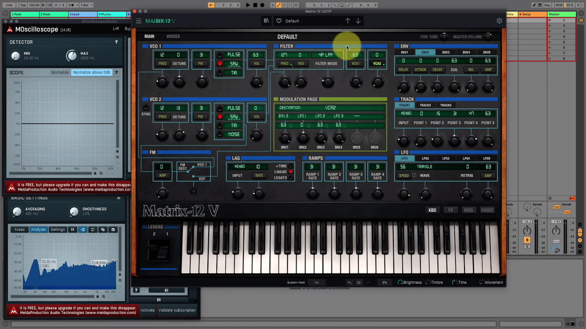
Task: Open the Ableton 1 Bar quantization dropdown
Action: (x=87, y=5)
